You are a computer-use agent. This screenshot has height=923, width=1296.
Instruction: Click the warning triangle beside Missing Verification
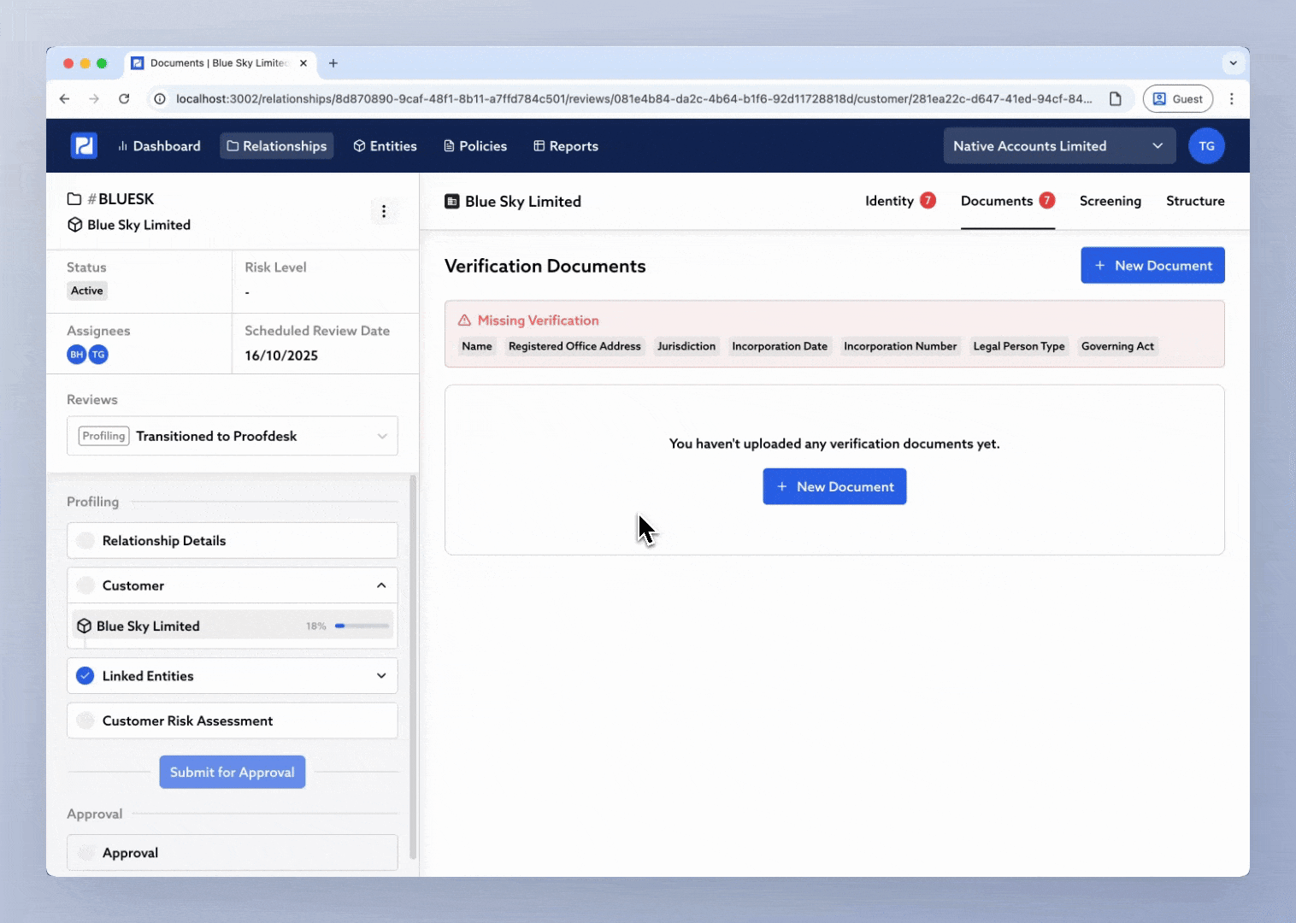pos(463,320)
